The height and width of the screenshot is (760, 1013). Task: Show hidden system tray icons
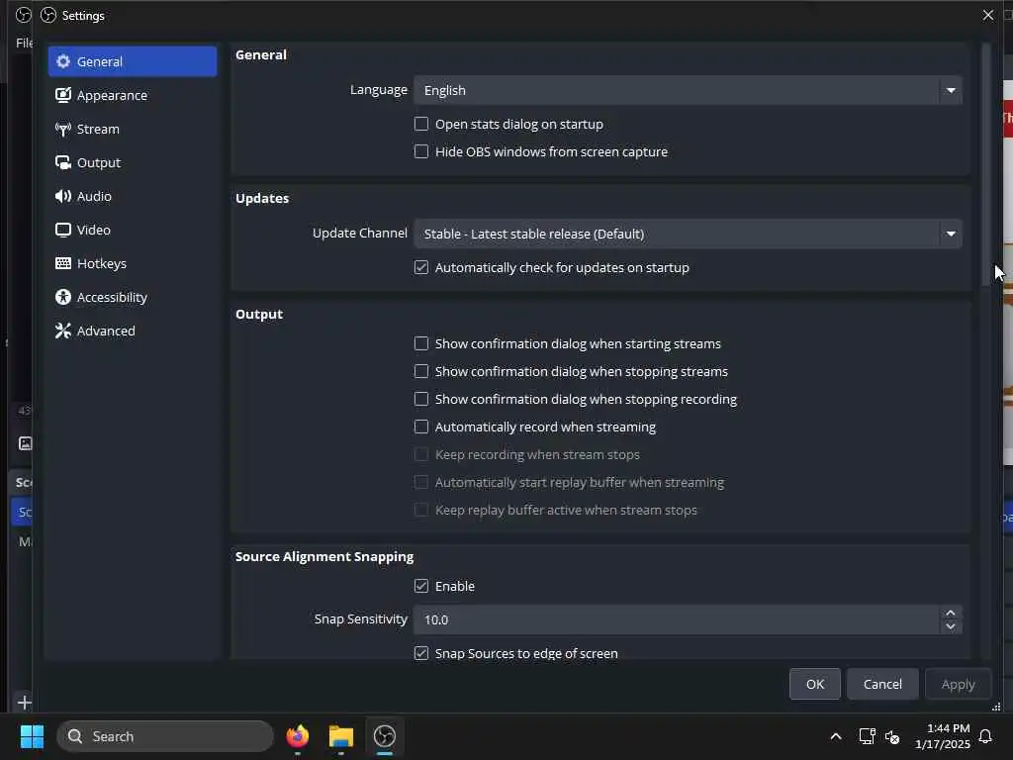[x=835, y=736]
